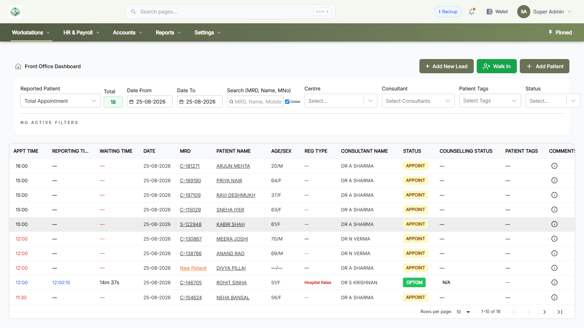
Task: Open Pinned items
Action: click(560, 32)
